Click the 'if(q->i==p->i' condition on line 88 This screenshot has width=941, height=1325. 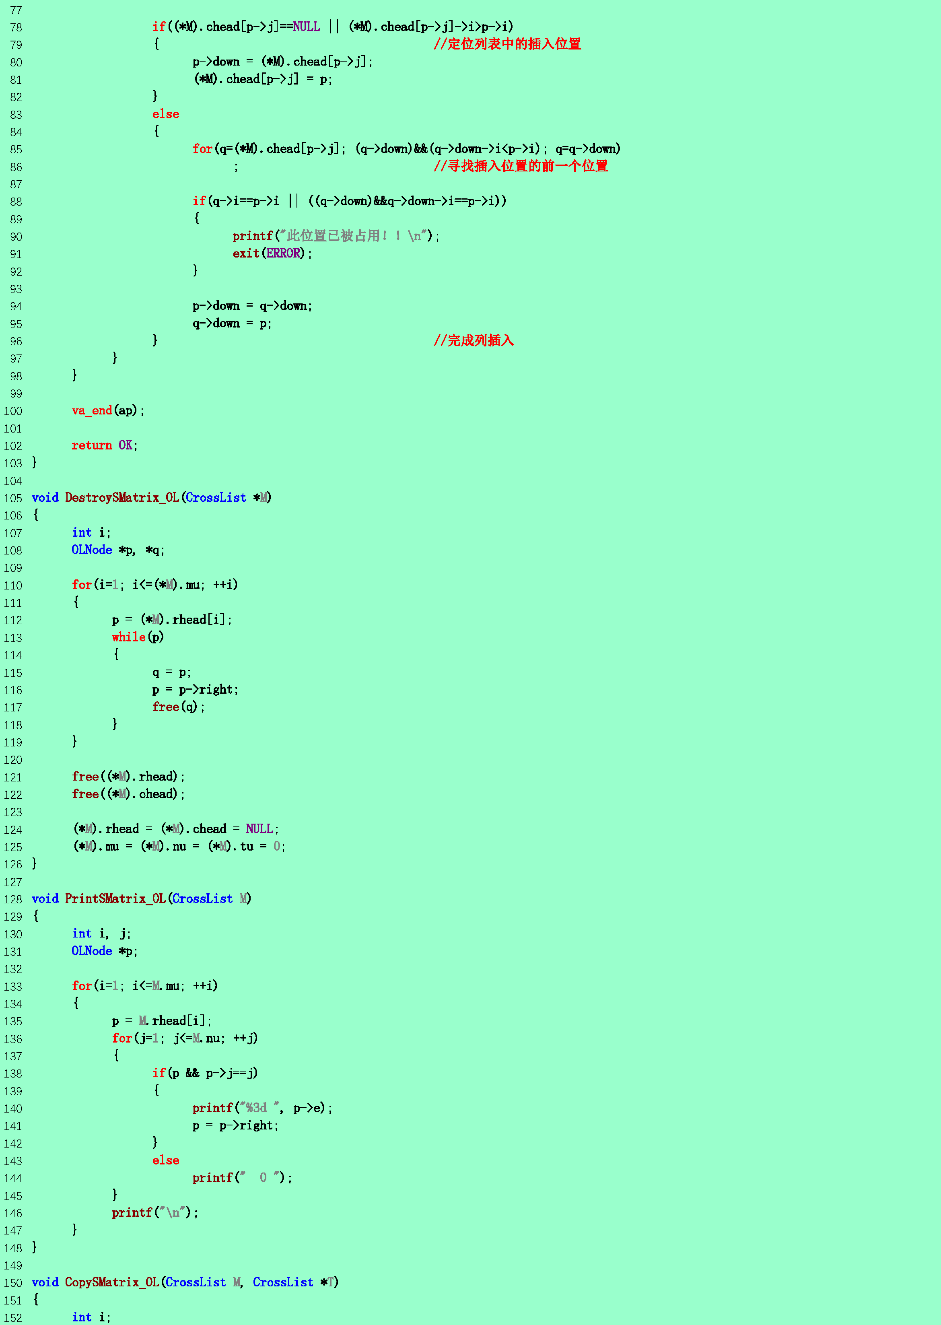(236, 201)
